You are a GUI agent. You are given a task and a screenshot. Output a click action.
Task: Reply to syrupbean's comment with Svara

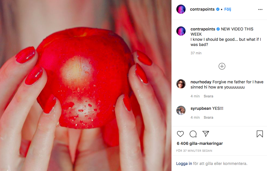[x=208, y=118]
